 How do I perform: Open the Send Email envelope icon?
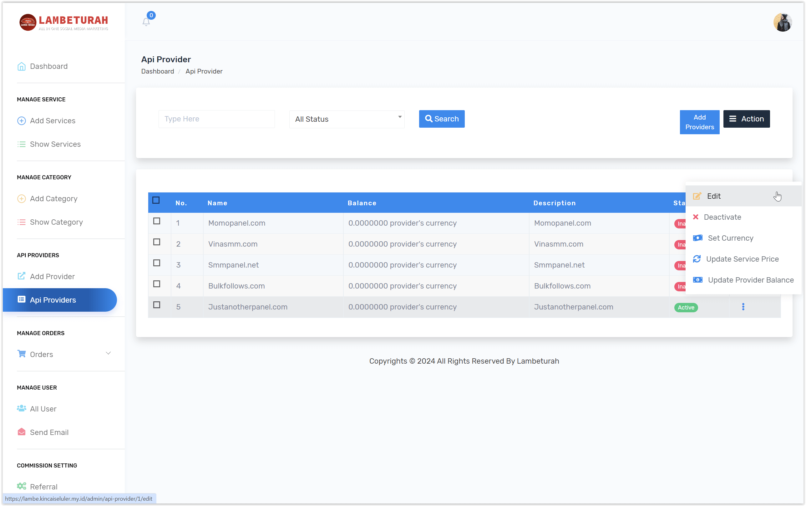pyautogui.click(x=21, y=432)
